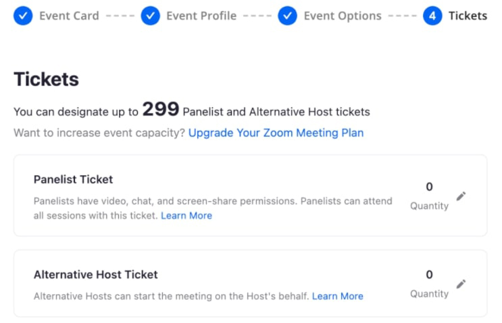Open Upgrade Your Zoom Meeting Plan link
502x323 pixels.
(x=276, y=133)
